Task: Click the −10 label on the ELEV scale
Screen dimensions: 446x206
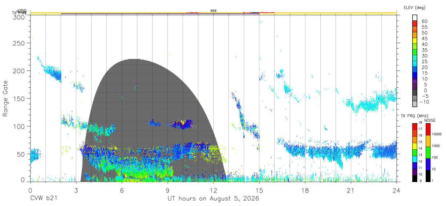Action: coord(425,102)
